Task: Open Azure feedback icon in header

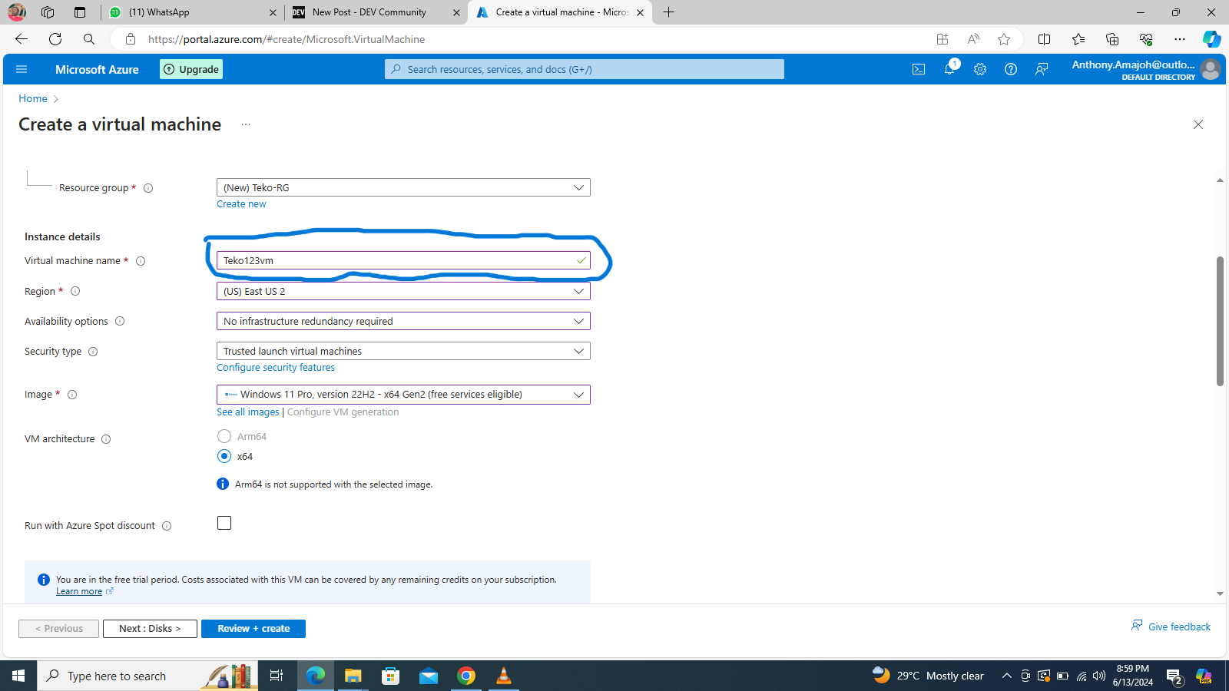Action: (1042, 69)
